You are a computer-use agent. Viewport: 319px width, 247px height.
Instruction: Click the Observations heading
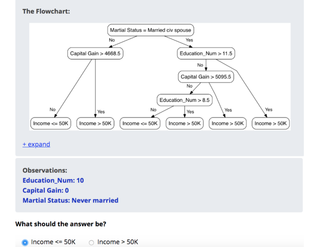coord(45,170)
